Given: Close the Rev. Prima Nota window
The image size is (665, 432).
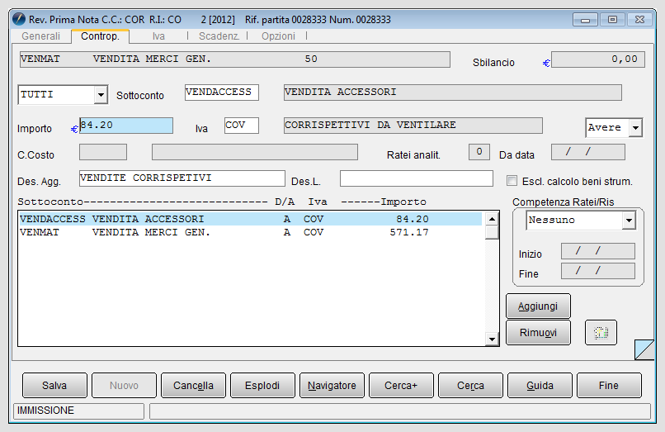Looking at the screenshot, I should 639,20.
